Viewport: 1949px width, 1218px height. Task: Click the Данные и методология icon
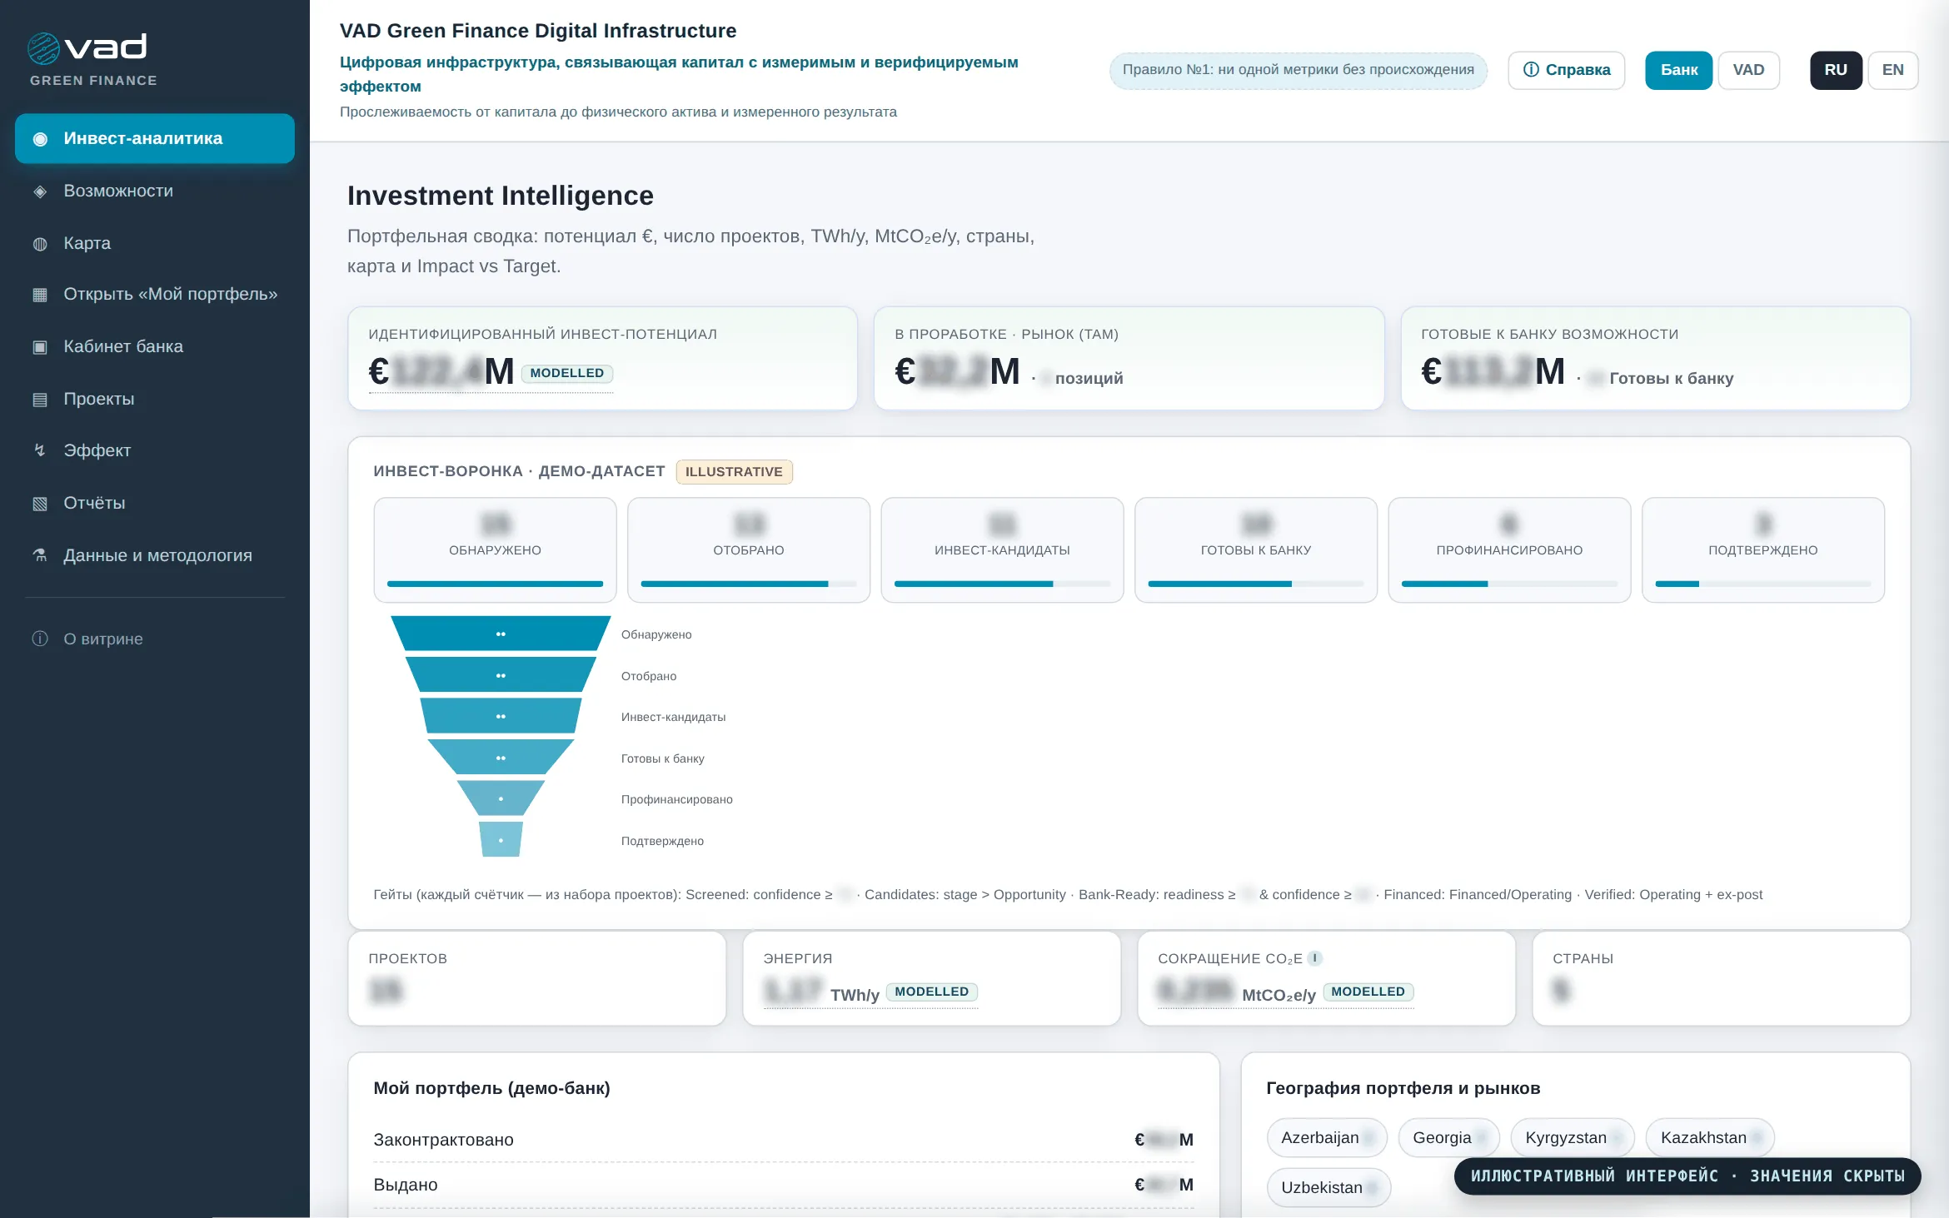tap(40, 555)
